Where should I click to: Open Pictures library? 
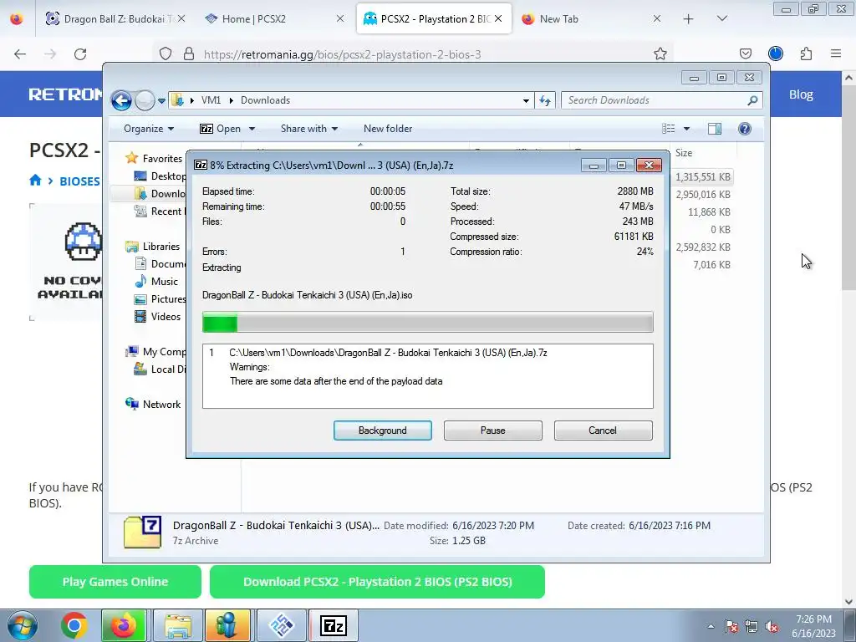160,299
